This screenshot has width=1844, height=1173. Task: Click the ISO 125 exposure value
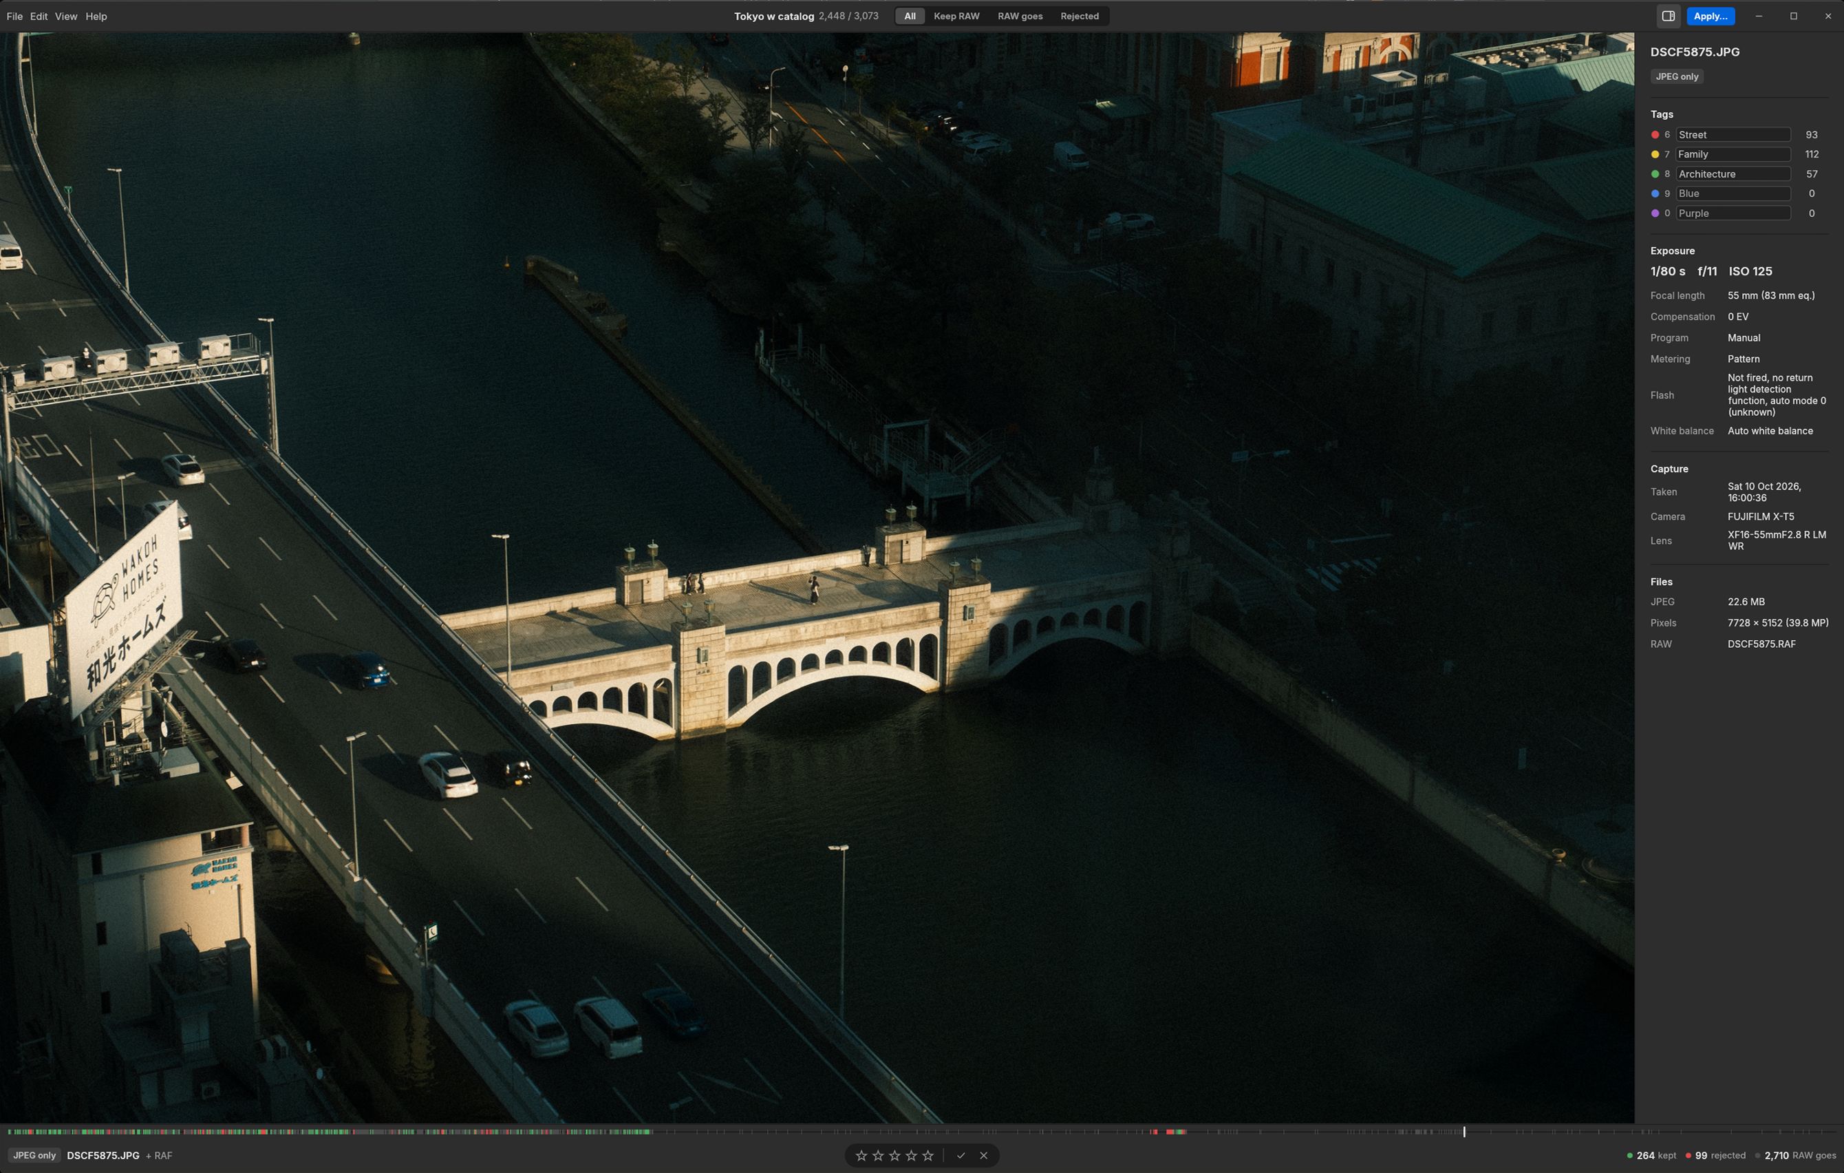(x=1750, y=271)
